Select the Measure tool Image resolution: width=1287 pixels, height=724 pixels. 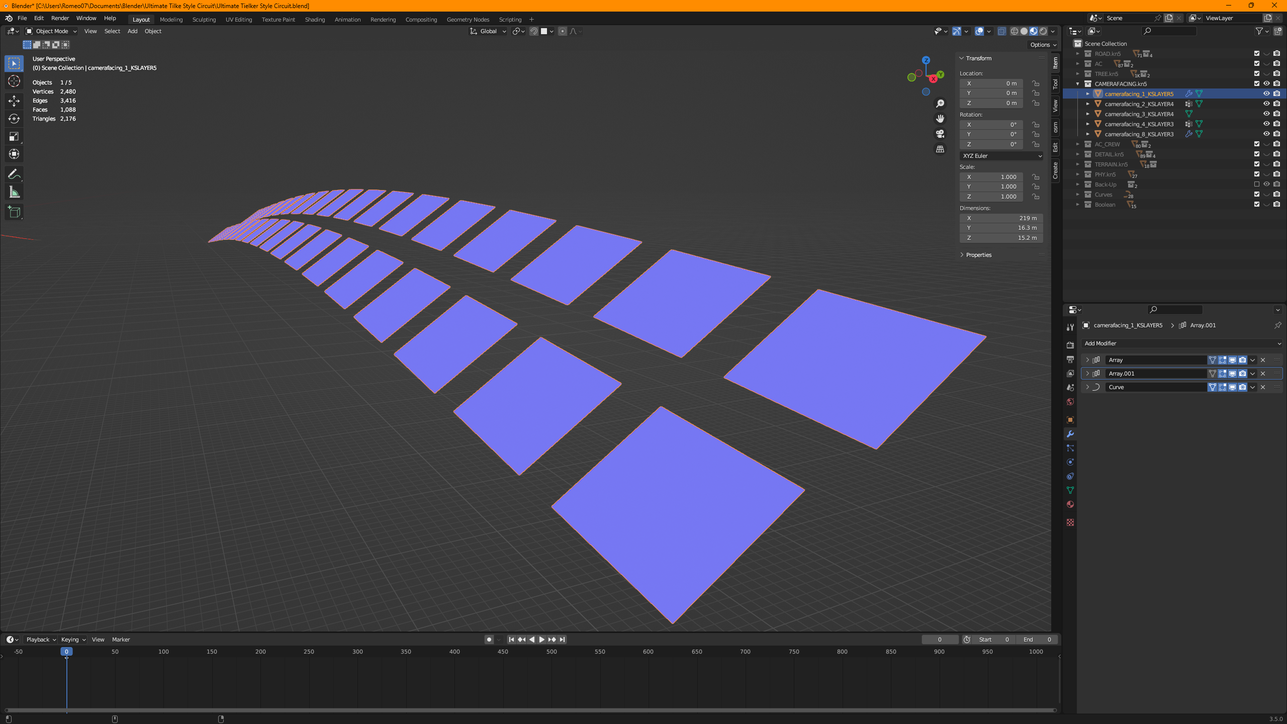(x=14, y=192)
